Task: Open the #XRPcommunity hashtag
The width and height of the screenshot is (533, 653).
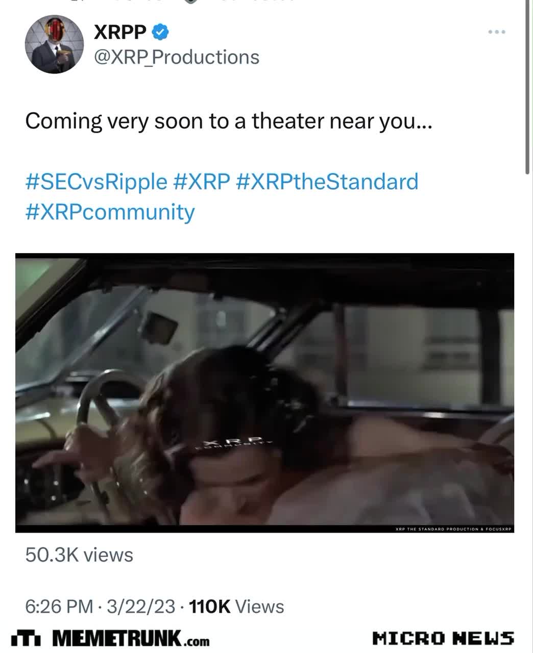Action: [110, 212]
